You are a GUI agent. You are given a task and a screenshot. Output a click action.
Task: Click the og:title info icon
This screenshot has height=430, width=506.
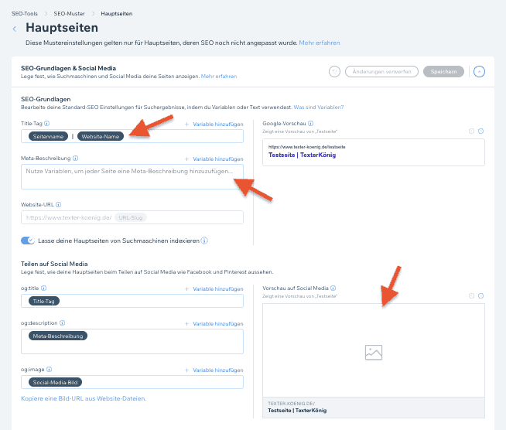click(43, 288)
